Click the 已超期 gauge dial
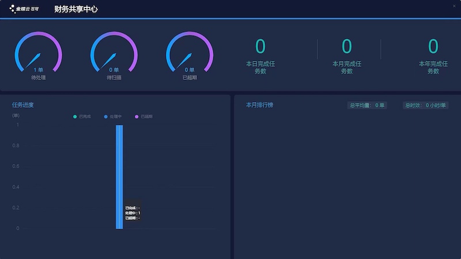 pyautogui.click(x=190, y=53)
